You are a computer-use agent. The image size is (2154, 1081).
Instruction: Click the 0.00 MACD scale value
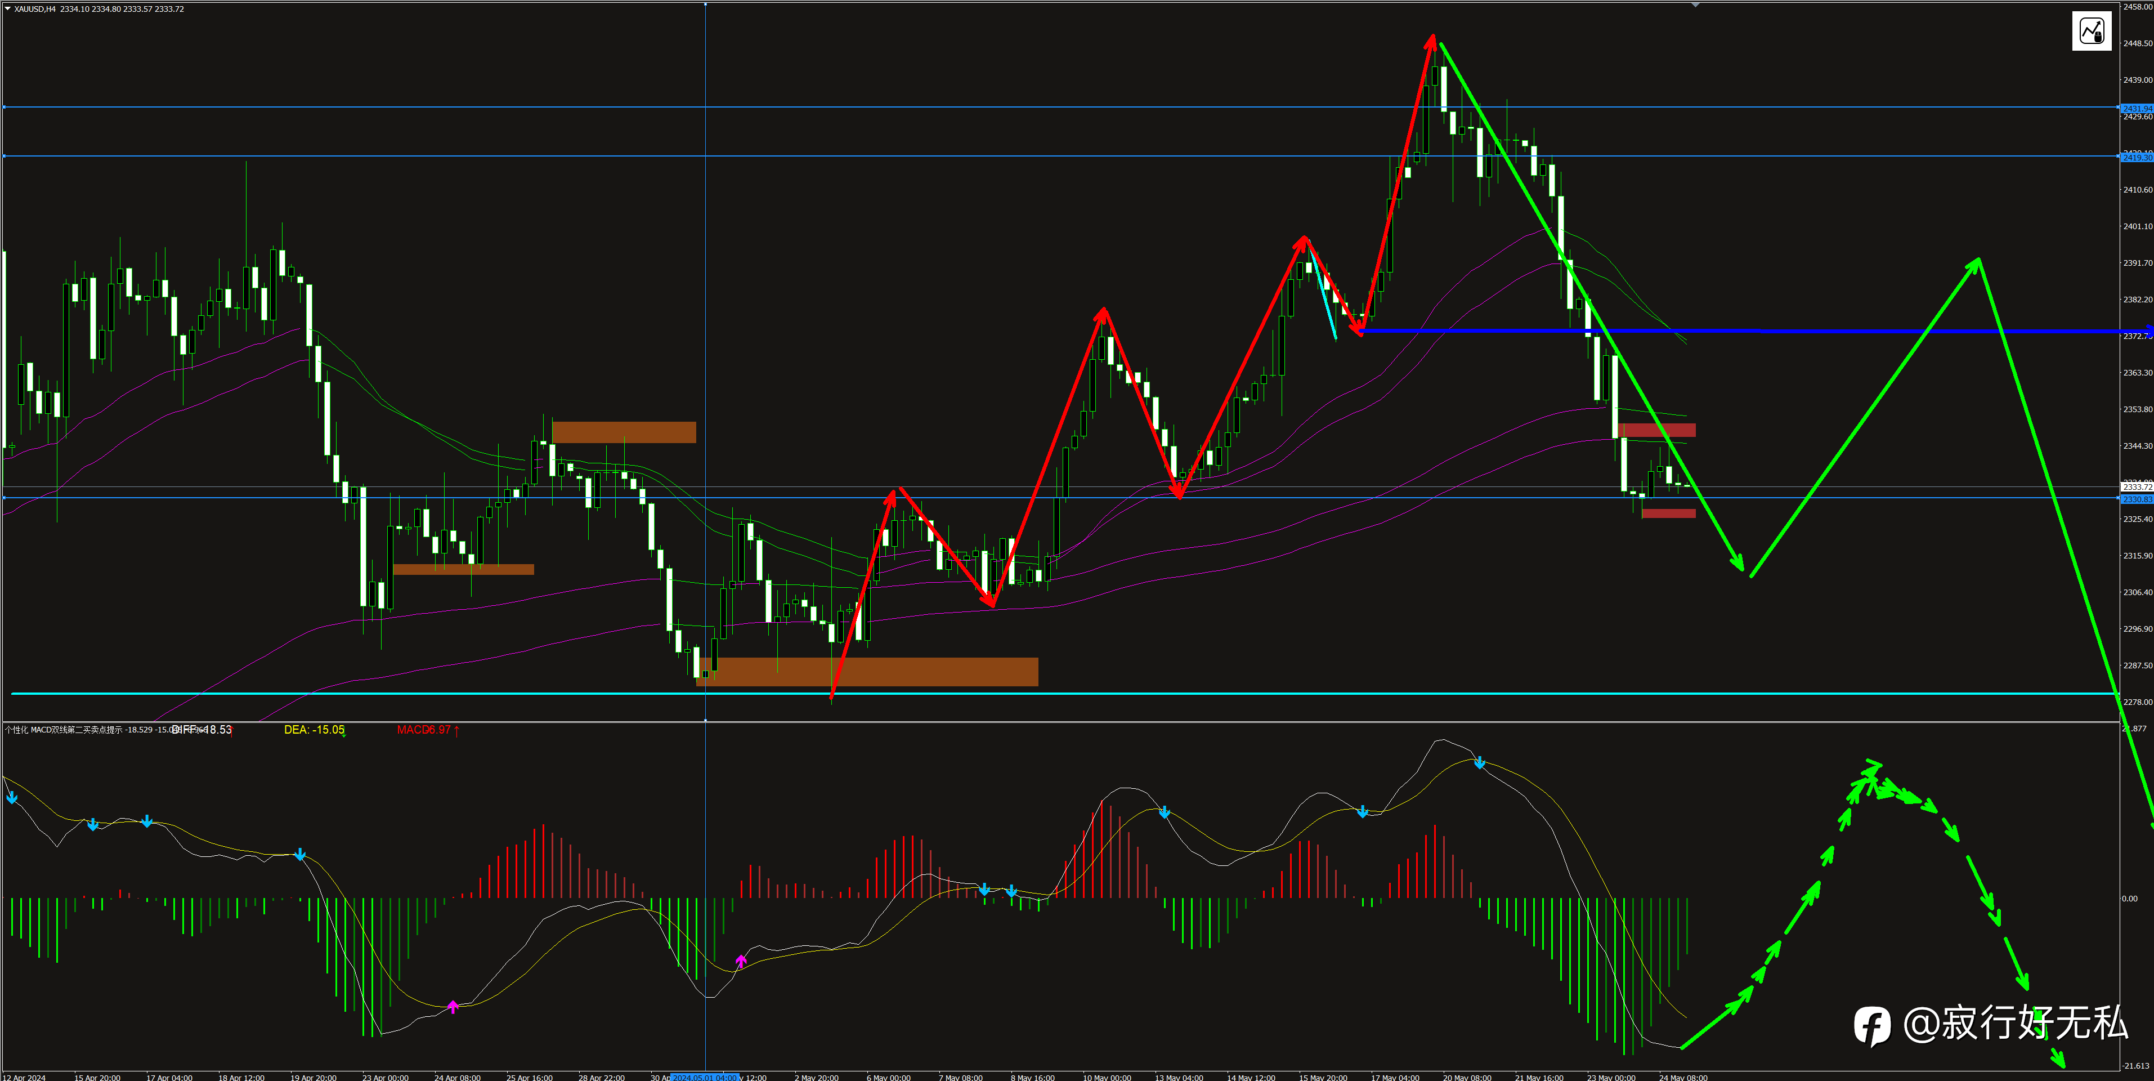coord(2130,899)
